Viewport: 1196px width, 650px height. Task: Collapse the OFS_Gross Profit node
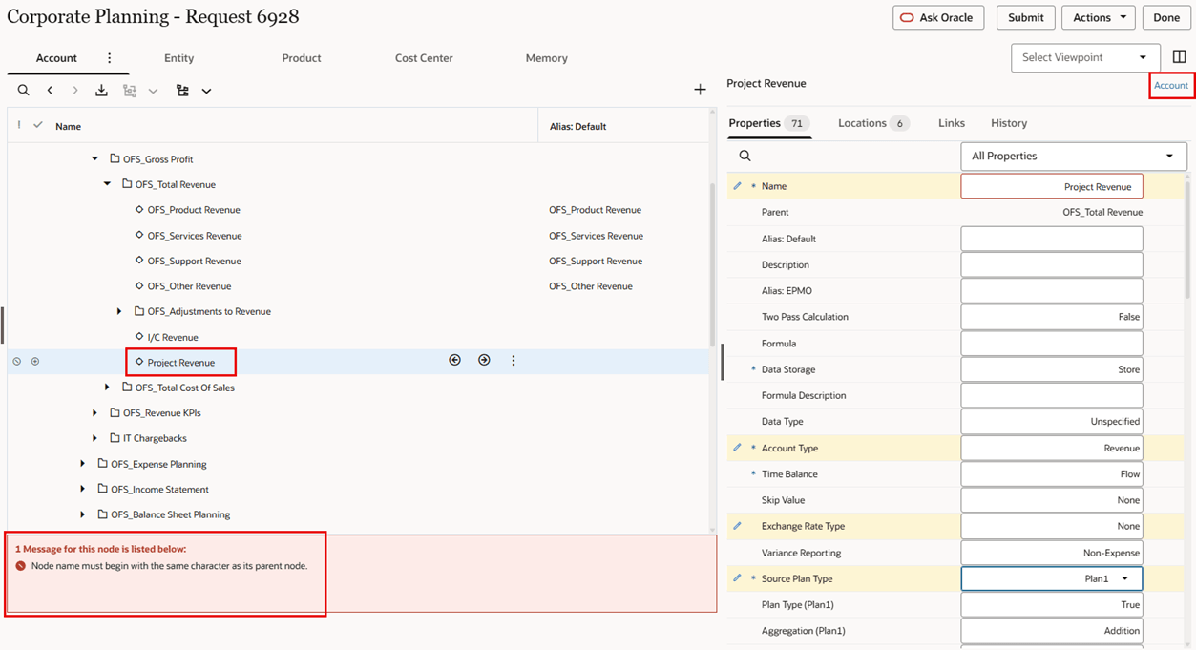(94, 159)
